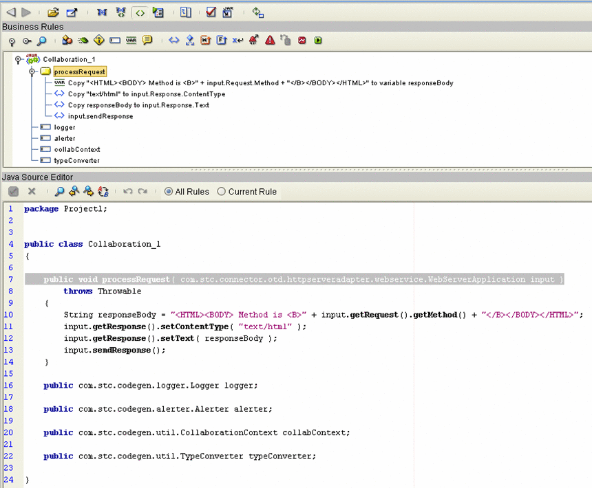The width and height of the screenshot is (592, 488).
Task: Click the import file folder icon
Action: (53, 12)
